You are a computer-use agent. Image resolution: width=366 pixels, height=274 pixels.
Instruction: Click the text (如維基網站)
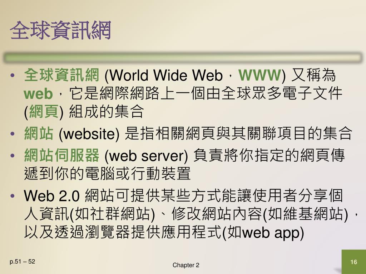click(x=306, y=214)
